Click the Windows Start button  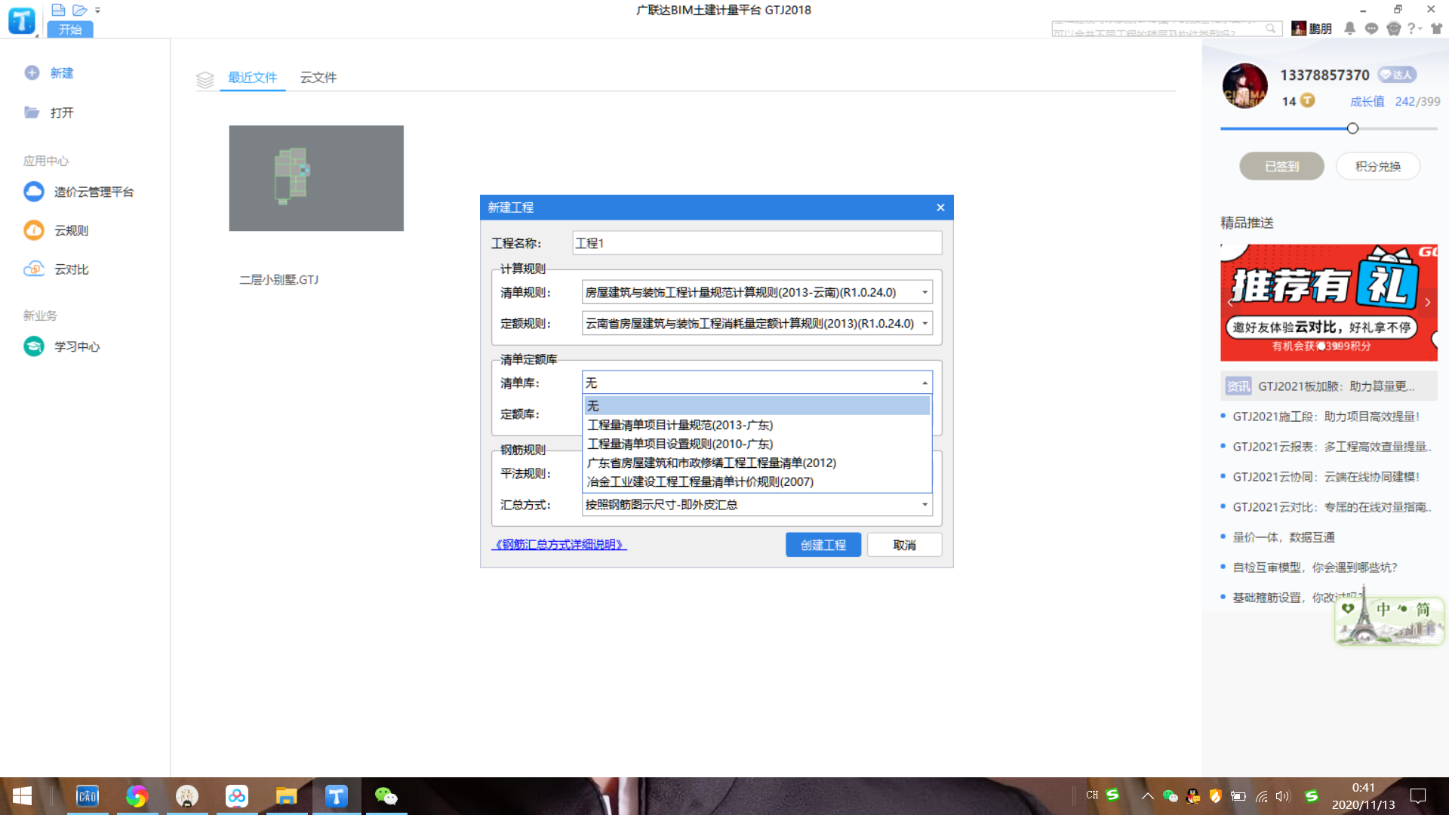point(22,796)
